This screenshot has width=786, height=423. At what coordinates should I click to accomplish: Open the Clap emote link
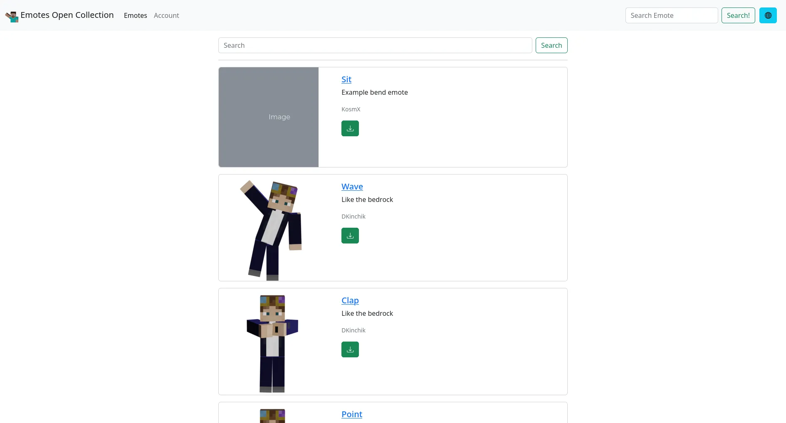[x=350, y=300]
